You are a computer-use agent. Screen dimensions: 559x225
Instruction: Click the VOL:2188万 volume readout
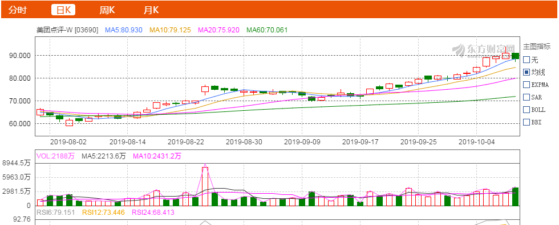click(56, 156)
